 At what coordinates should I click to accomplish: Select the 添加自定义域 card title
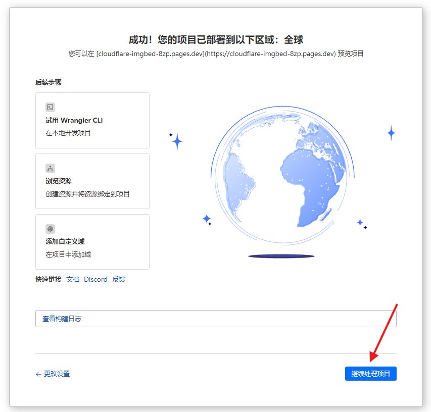(65, 241)
